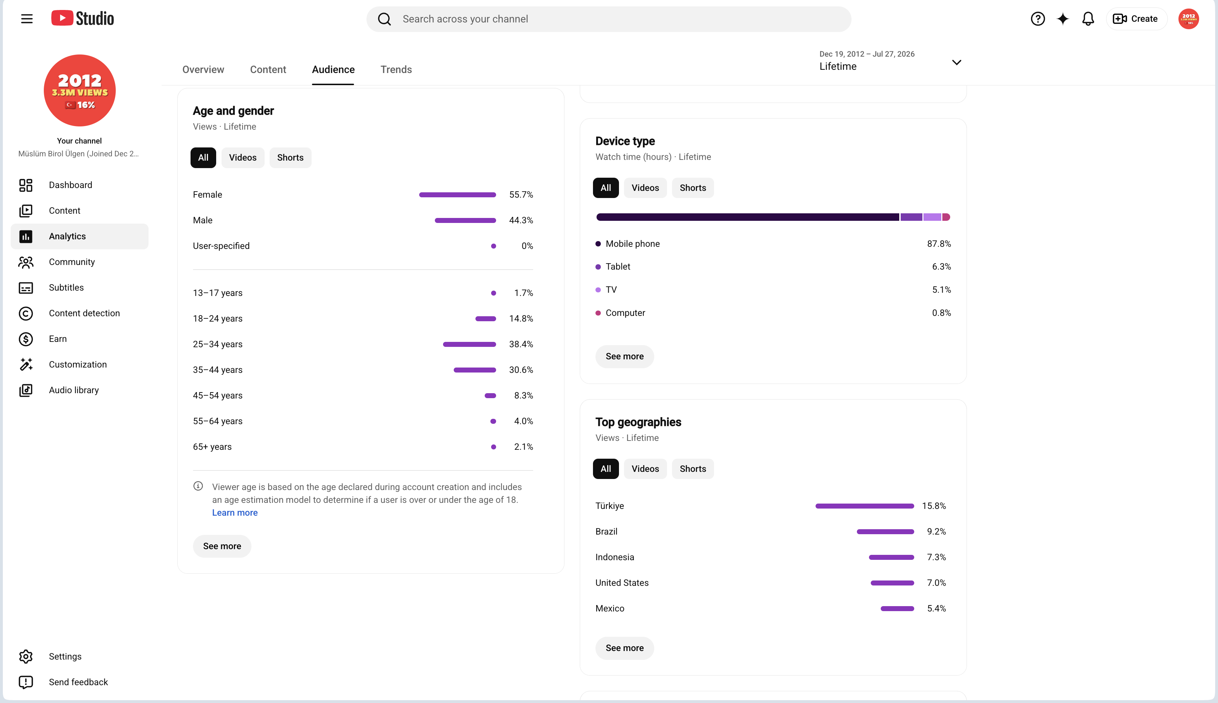Viewport: 1218px width, 703px height.
Task: Open the Learn more link
Action: click(x=235, y=513)
